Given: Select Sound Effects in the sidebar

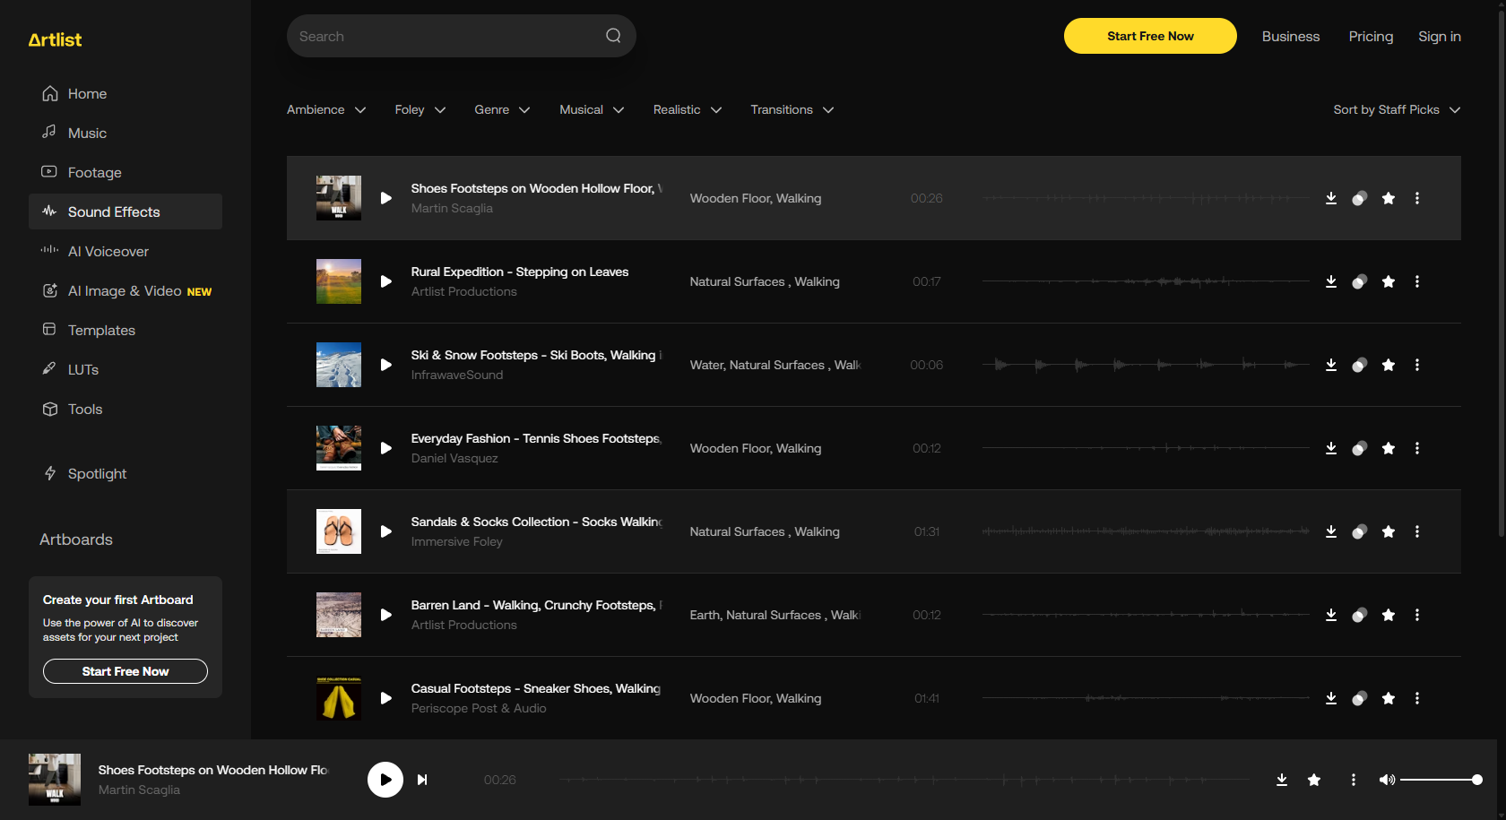Looking at the screenshot, I should 113,211.
